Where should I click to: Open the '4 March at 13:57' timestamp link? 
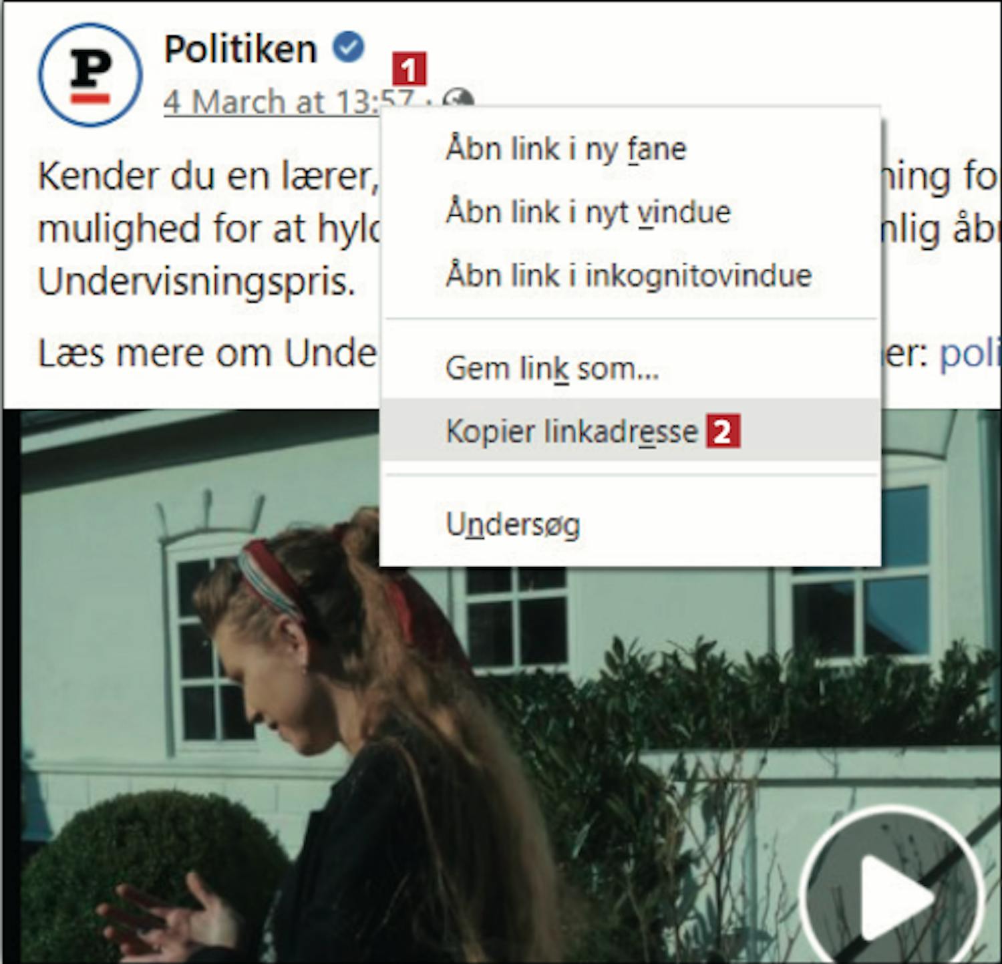[289, 102]
